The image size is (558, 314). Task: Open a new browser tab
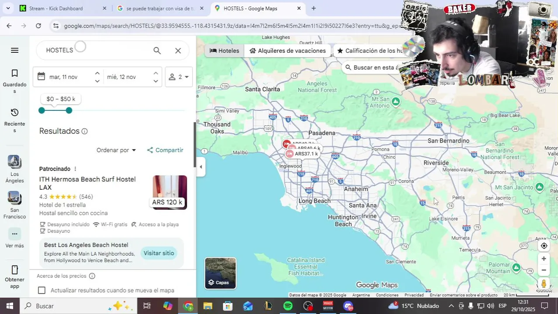point(313,8)
